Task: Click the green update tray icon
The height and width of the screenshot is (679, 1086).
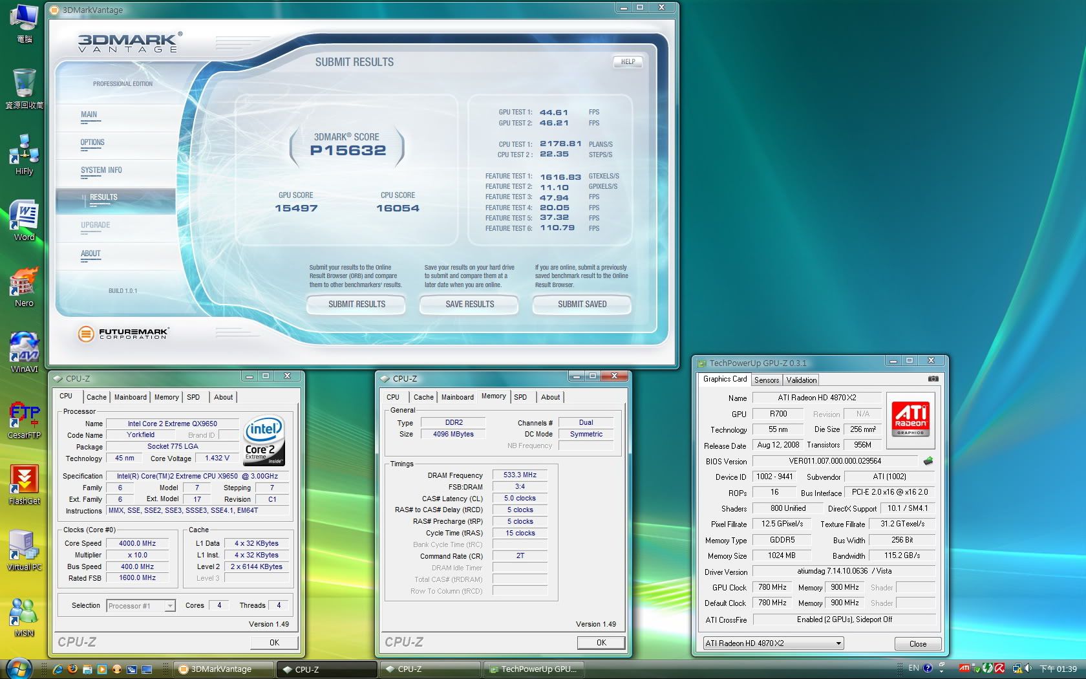Action: tap(987, 669)
